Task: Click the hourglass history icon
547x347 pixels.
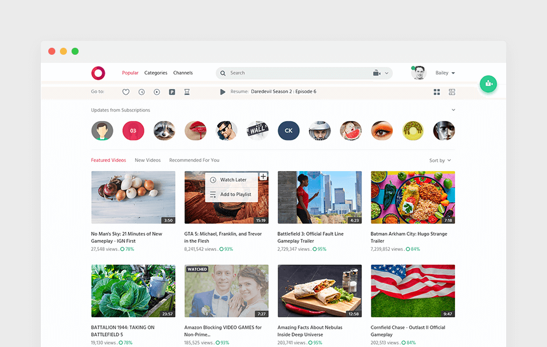Action: pos(187,92)
